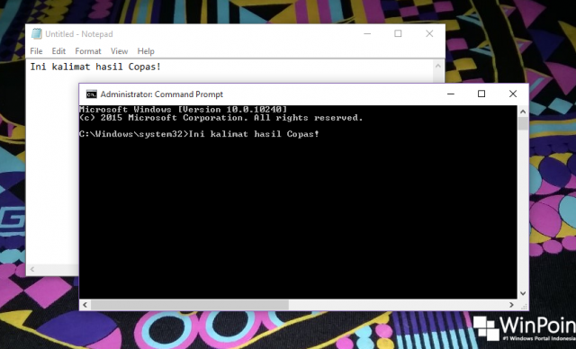Click the 'Microsoft Windows [Version 10.0.10240]' line
This screenshot has height=349, width=576.
183,110
